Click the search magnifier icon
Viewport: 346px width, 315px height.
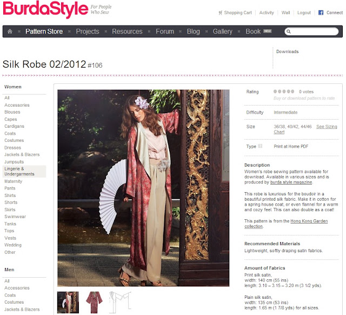tap(289, 31)
